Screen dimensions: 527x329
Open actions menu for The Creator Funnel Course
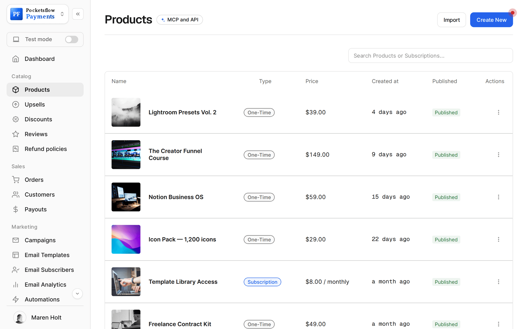pyautogui.click(x=498, y=155)
